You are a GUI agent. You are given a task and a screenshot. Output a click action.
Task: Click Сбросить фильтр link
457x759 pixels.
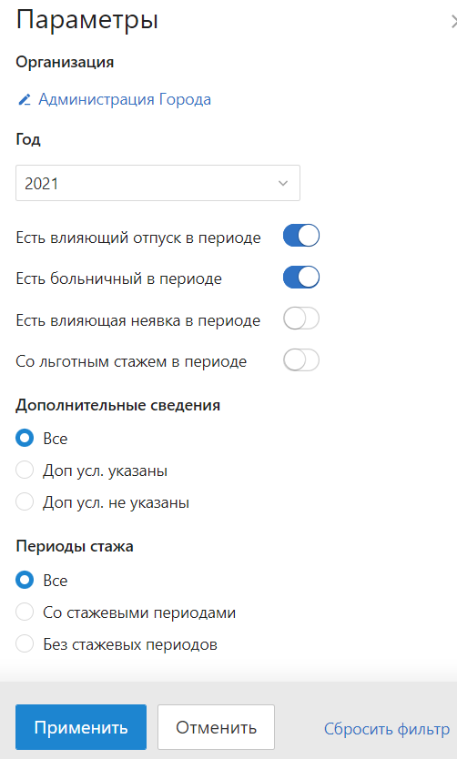pos(386,728)
